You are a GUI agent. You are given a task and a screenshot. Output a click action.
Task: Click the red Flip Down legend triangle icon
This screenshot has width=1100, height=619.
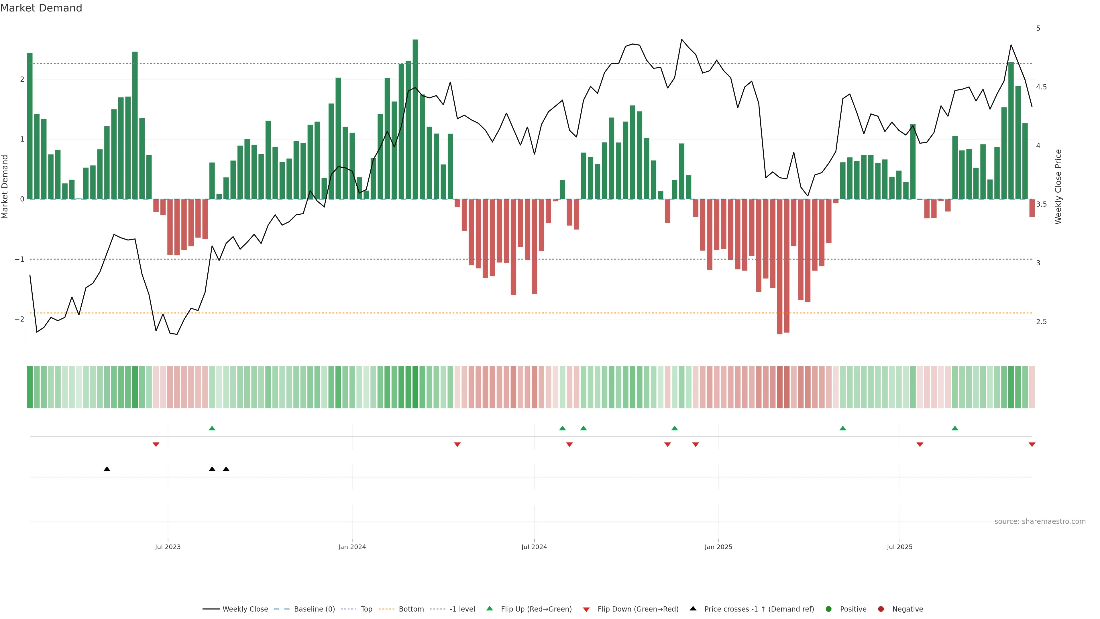click(x=586, y=609)
